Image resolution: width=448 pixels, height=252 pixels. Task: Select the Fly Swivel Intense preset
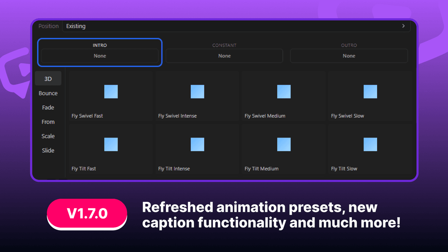197,95
